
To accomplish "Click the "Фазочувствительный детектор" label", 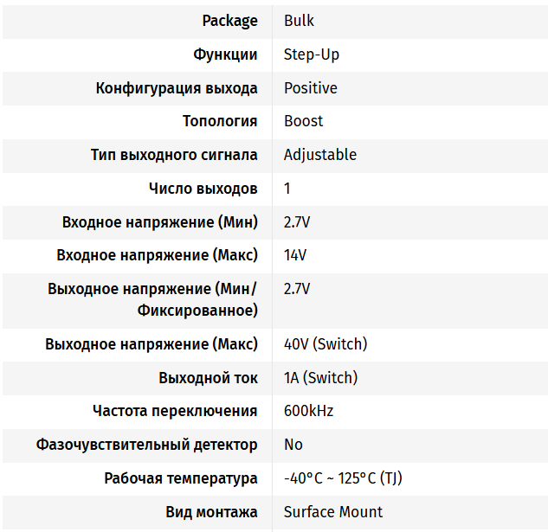I will coord(146,445).
